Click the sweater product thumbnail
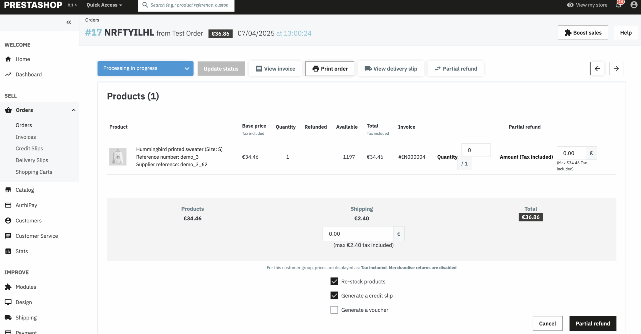 (x=118, y=157)
